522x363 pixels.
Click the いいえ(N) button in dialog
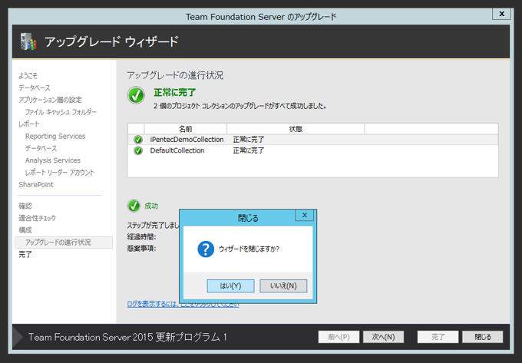click(x=283, y=285)
